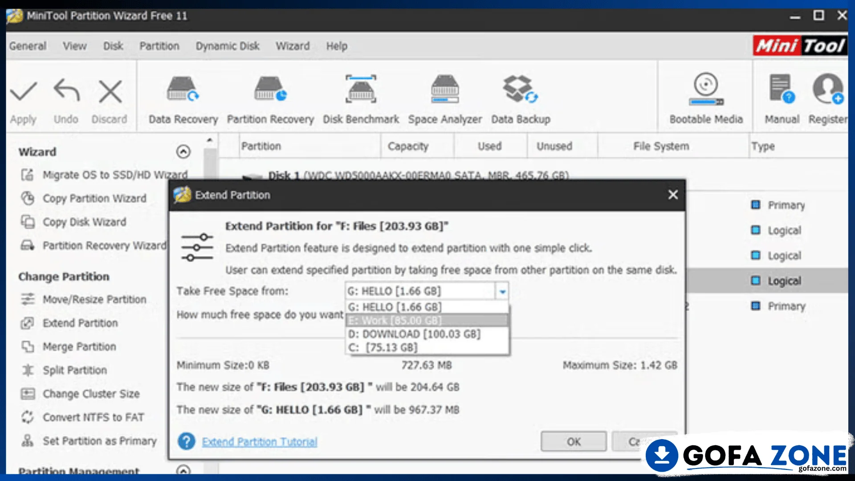
Task: Open the View menu
Action: tap(74, 46)
